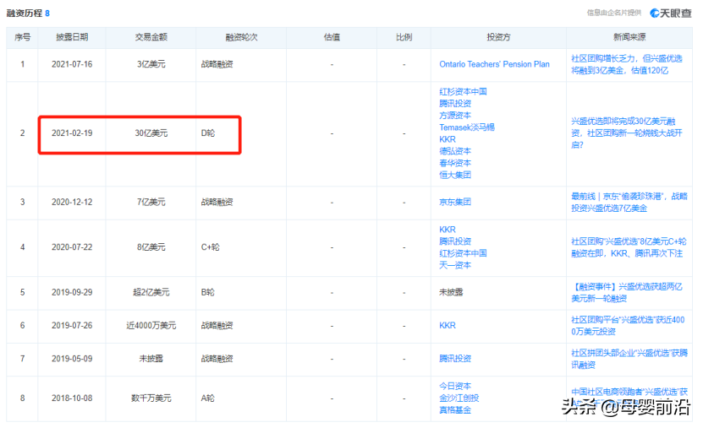
Task: Open the 春华资本 investor link
Action: [x=455, y=163]
